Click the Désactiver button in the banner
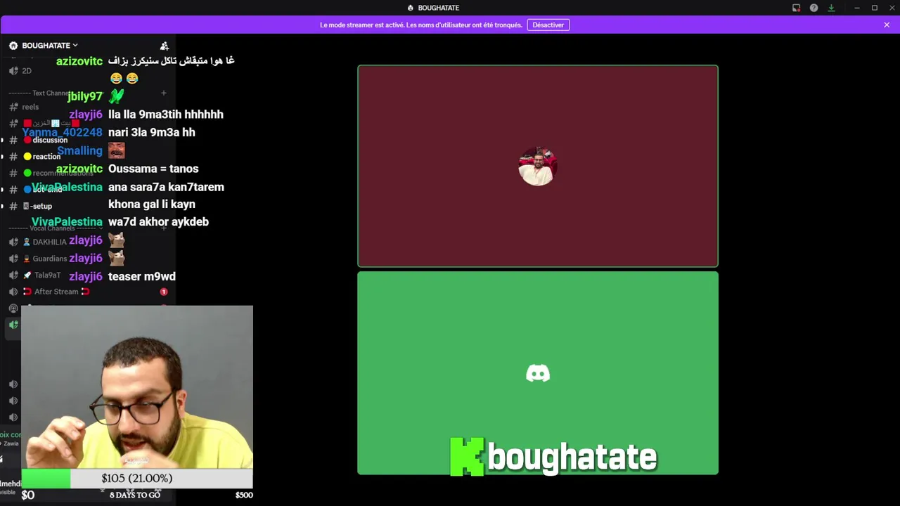The height and width of the screenshot is (506, 900). tap(548, 25)
